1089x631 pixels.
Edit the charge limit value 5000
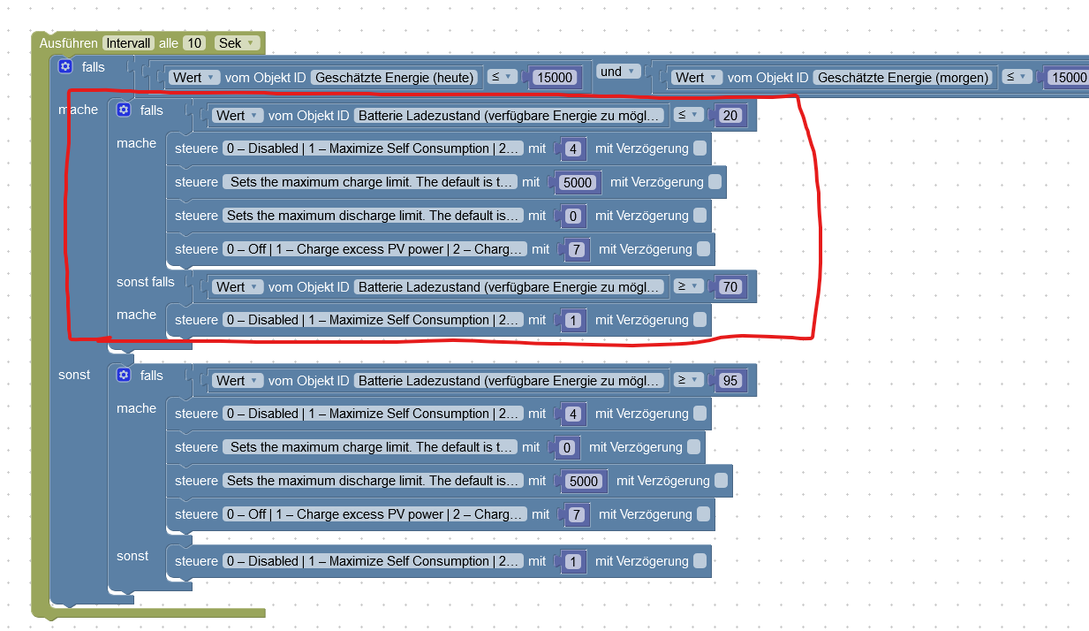pos(579,183)
